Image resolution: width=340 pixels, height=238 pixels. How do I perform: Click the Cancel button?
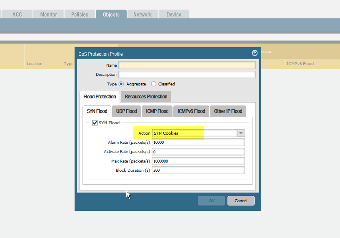(x=241, y=200)
